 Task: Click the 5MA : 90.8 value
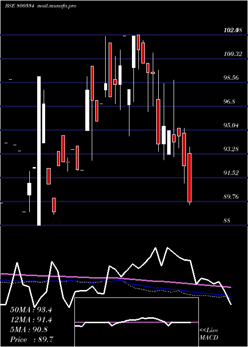29,330
